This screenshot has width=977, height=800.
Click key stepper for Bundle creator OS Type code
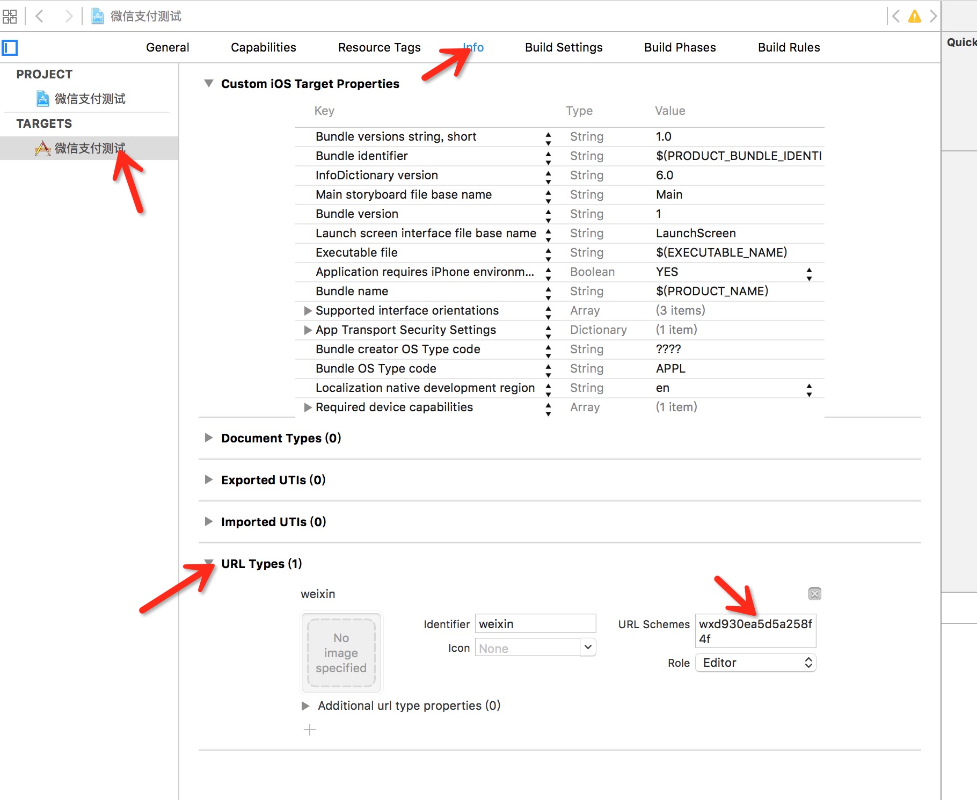548,351
